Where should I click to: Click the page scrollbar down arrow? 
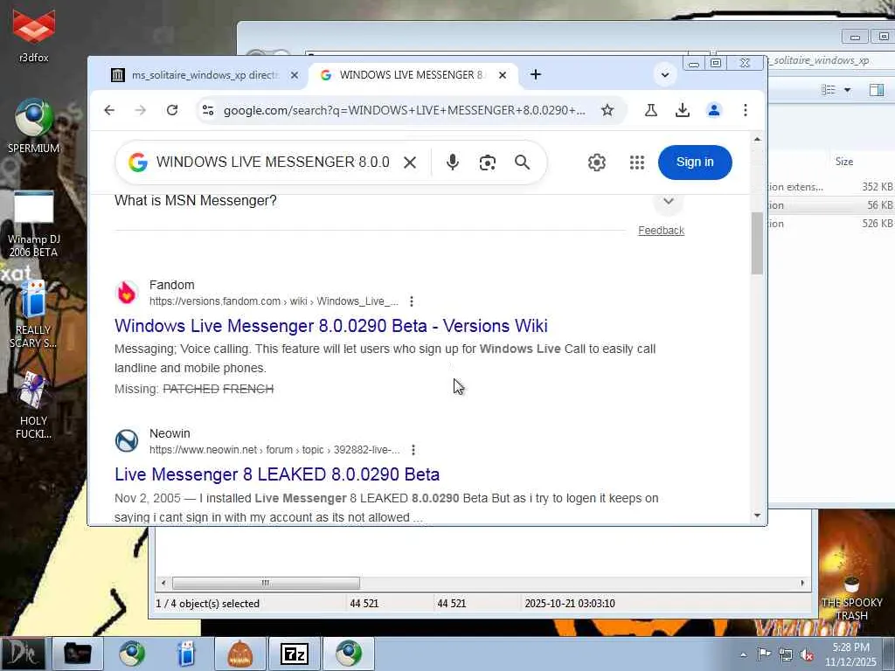[758, 515]
